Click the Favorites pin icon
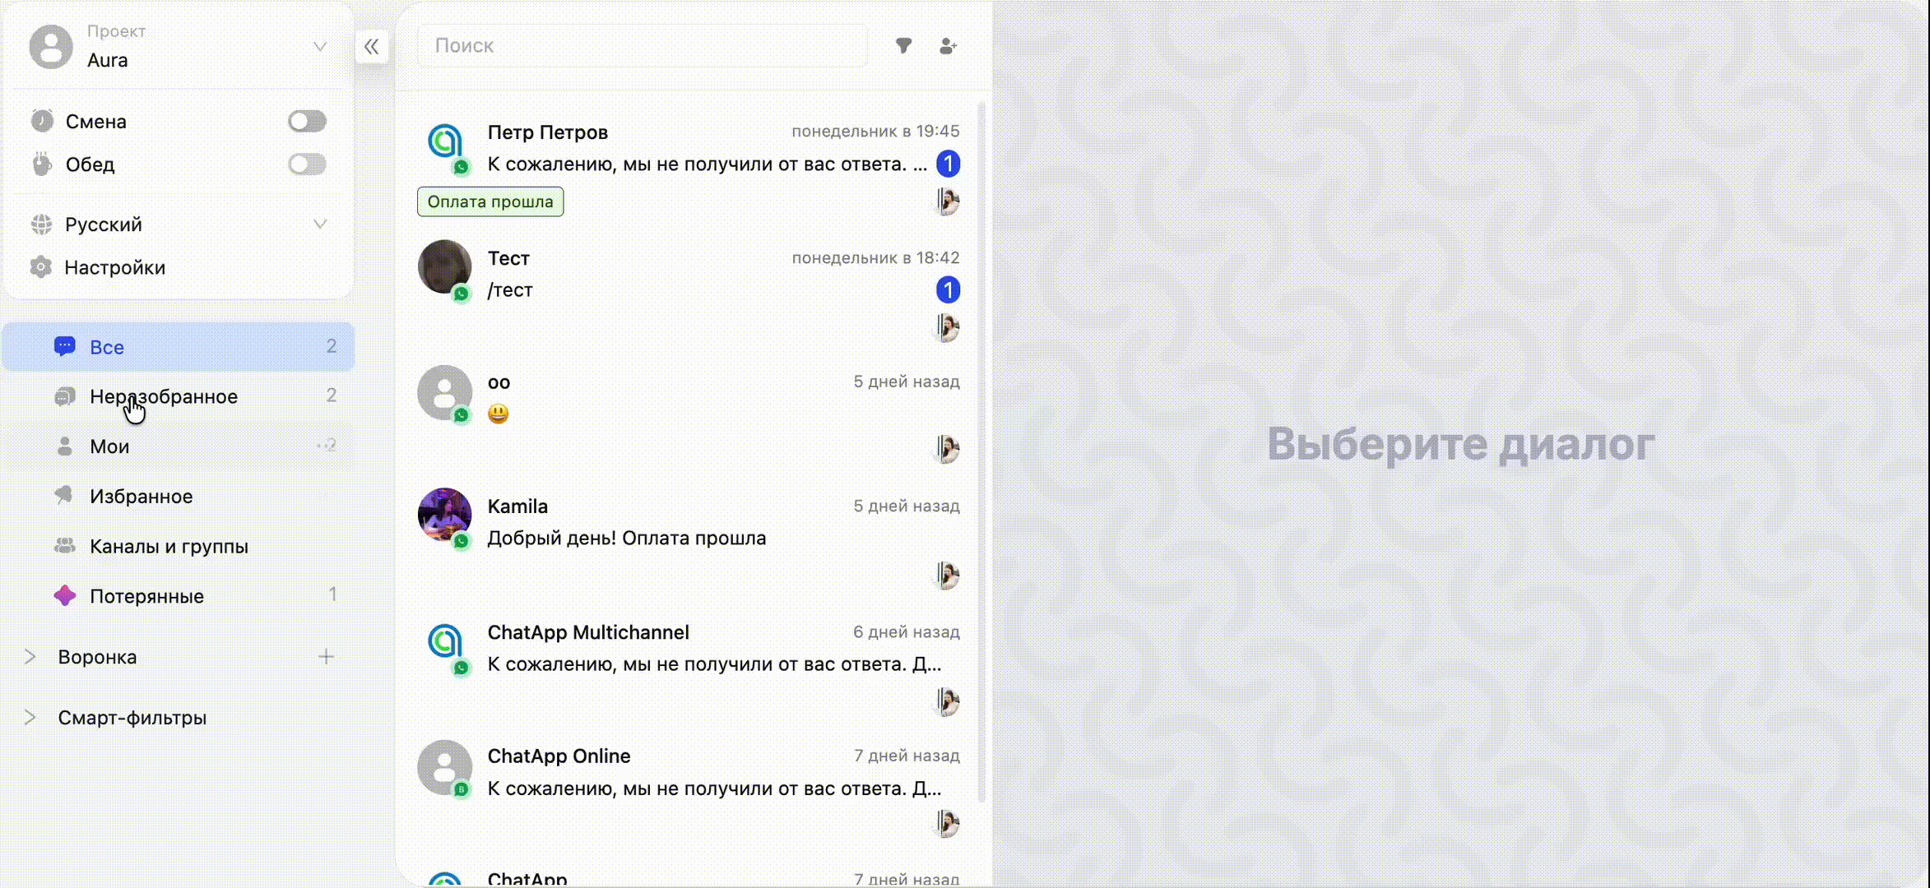 (64, 496)
